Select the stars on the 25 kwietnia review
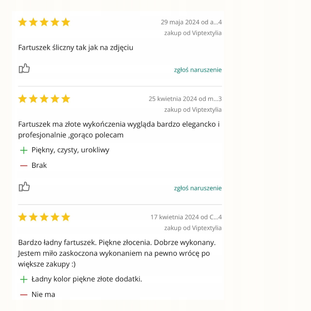The width and height of the screenshot is (311, 311). pyautogui.click(x=44, y=99)
